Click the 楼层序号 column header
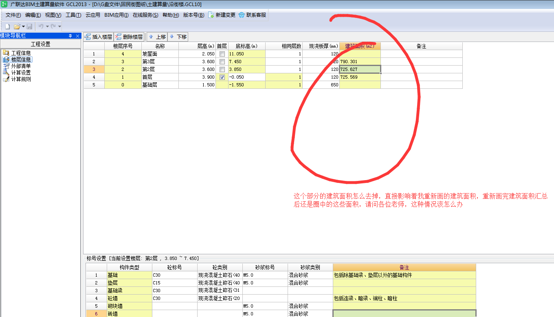This screenshot has width=554, height=317. [x=123, y=46]
